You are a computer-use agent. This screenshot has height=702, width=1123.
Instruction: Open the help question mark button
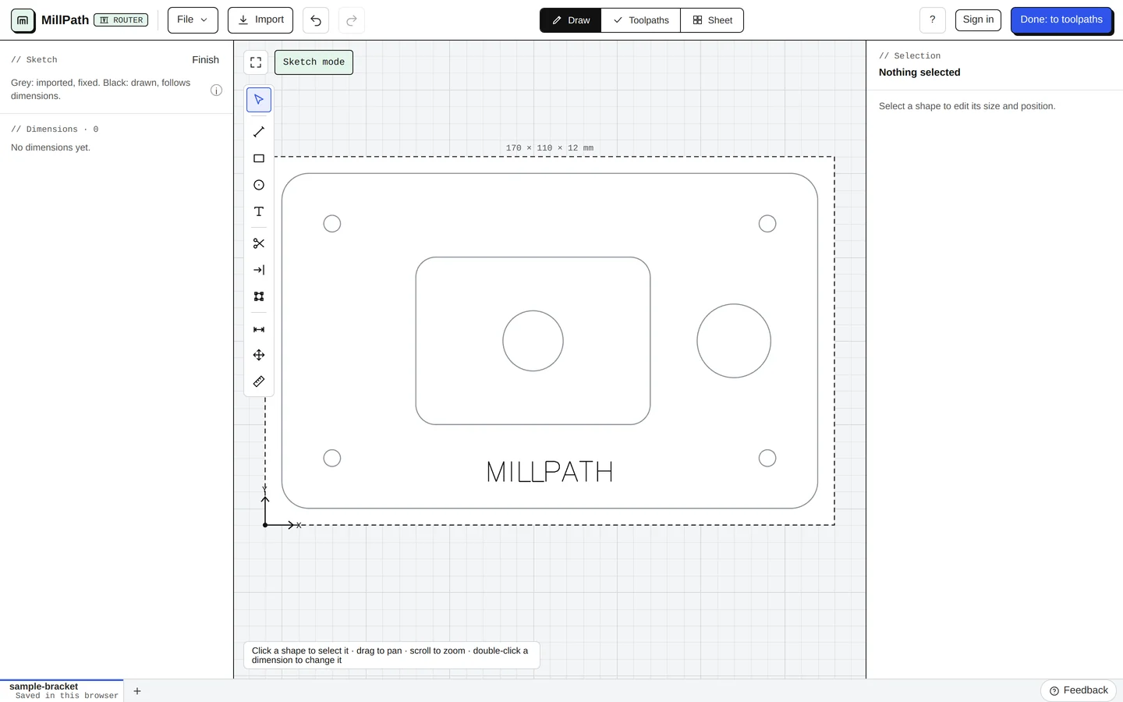(x=933, y=20)
